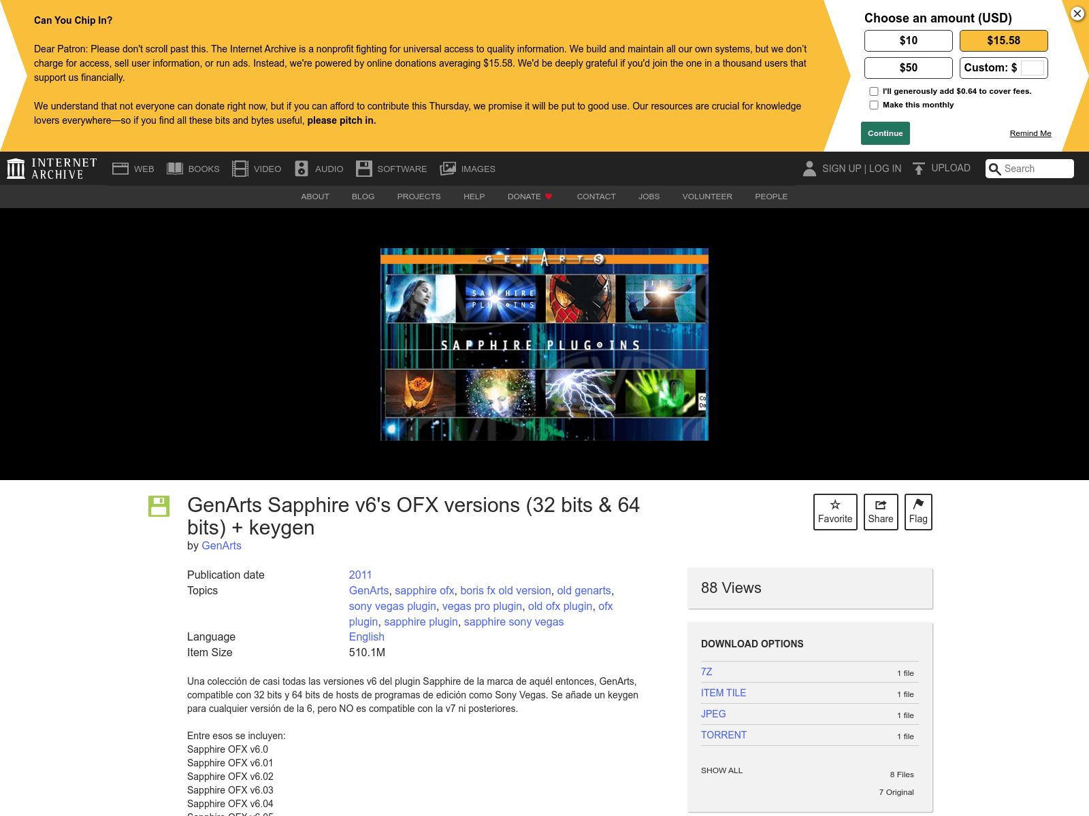Click SHOW ALL downloads
Image resolution: width=1089 pixels, height=816 pixels.
[722, 770]
